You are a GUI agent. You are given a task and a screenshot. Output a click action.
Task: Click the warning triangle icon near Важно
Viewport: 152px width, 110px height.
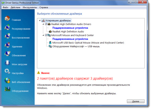pos(39,72)
